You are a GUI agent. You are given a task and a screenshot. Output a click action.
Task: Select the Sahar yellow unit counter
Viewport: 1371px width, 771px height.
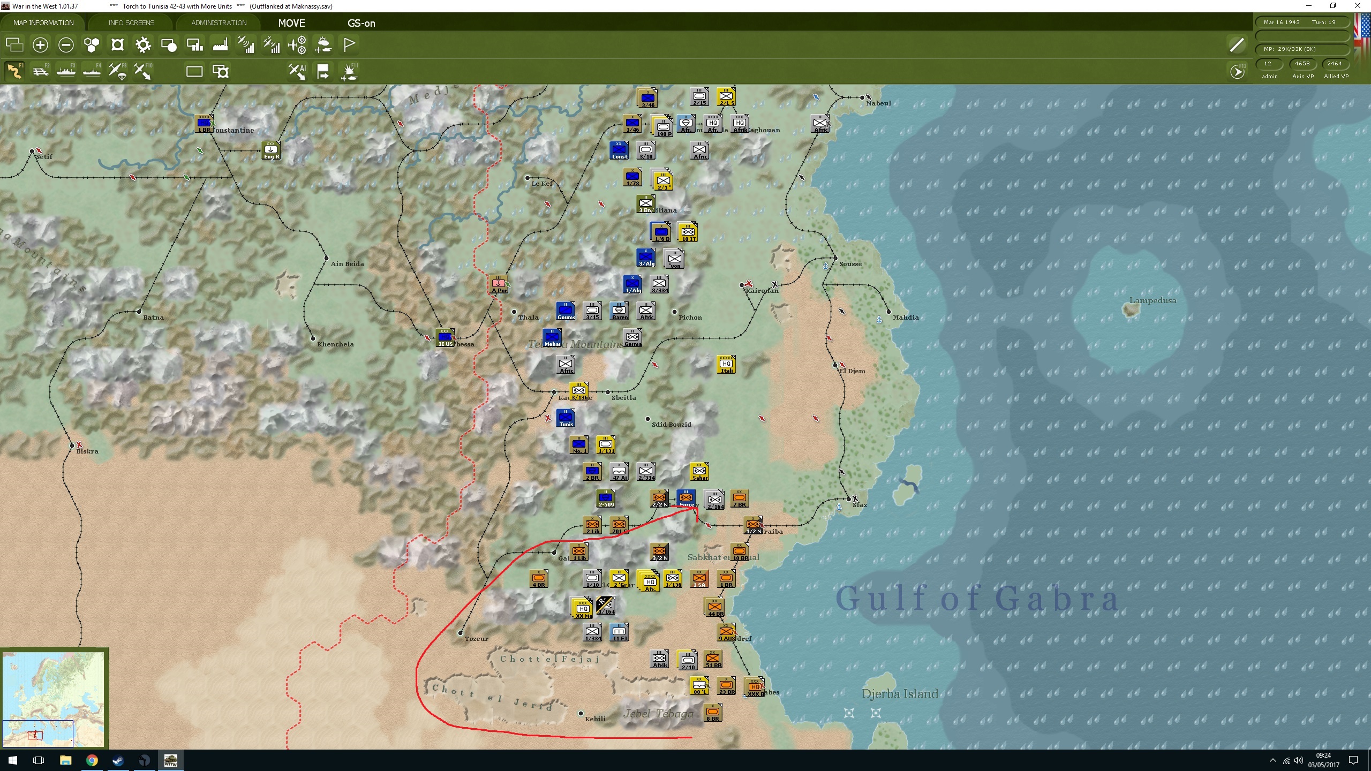699,472
